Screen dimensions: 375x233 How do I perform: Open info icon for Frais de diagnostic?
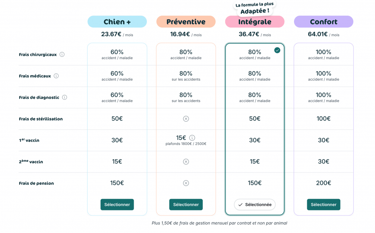(x=64, y=98)
